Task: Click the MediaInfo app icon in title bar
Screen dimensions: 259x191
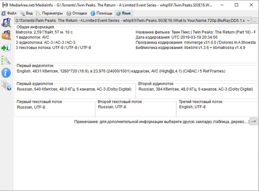Action: 5,5
